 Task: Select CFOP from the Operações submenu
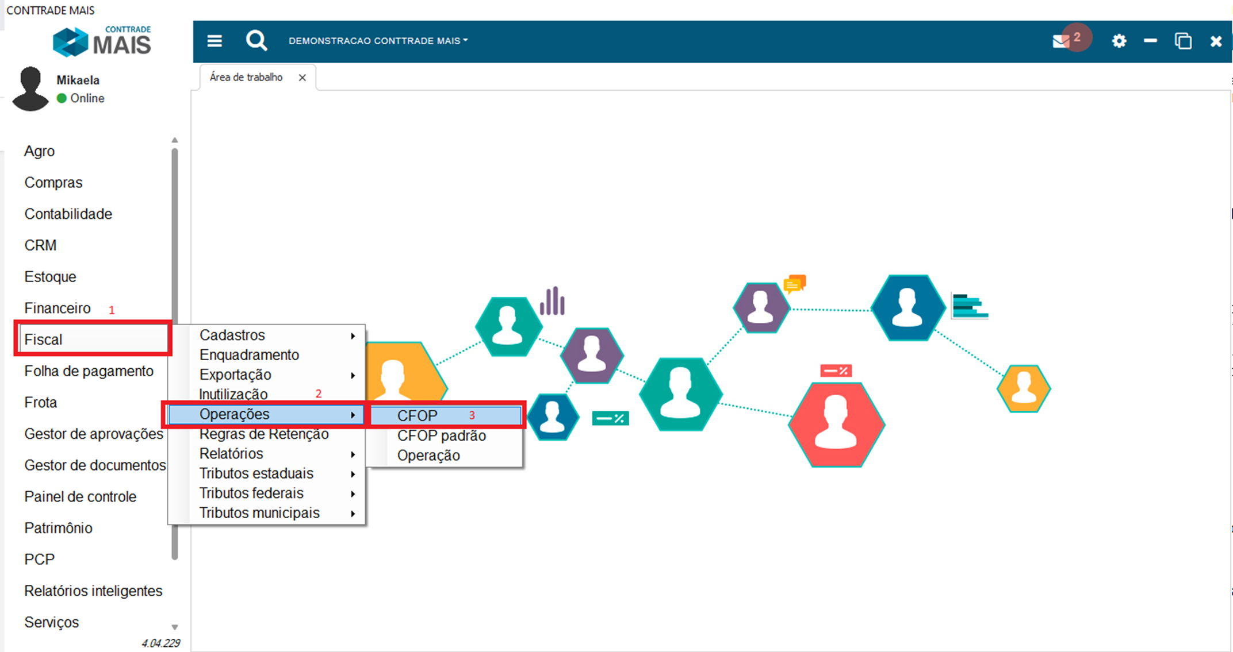(418, 415)
